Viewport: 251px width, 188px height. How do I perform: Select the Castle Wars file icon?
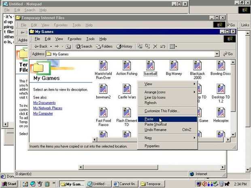point(127,89)
